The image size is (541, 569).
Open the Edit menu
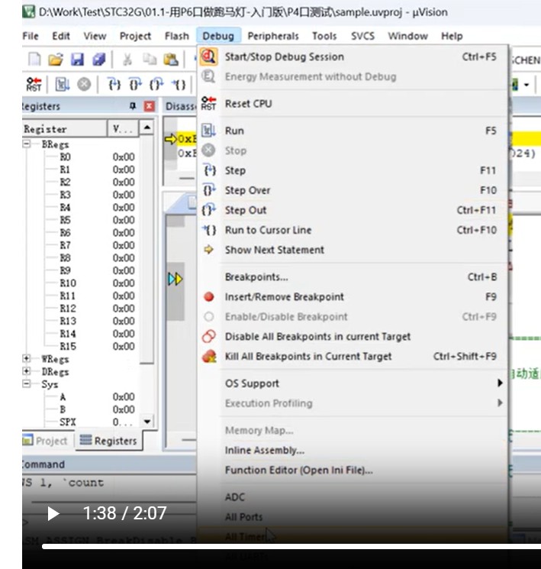[x=61, y=36]
